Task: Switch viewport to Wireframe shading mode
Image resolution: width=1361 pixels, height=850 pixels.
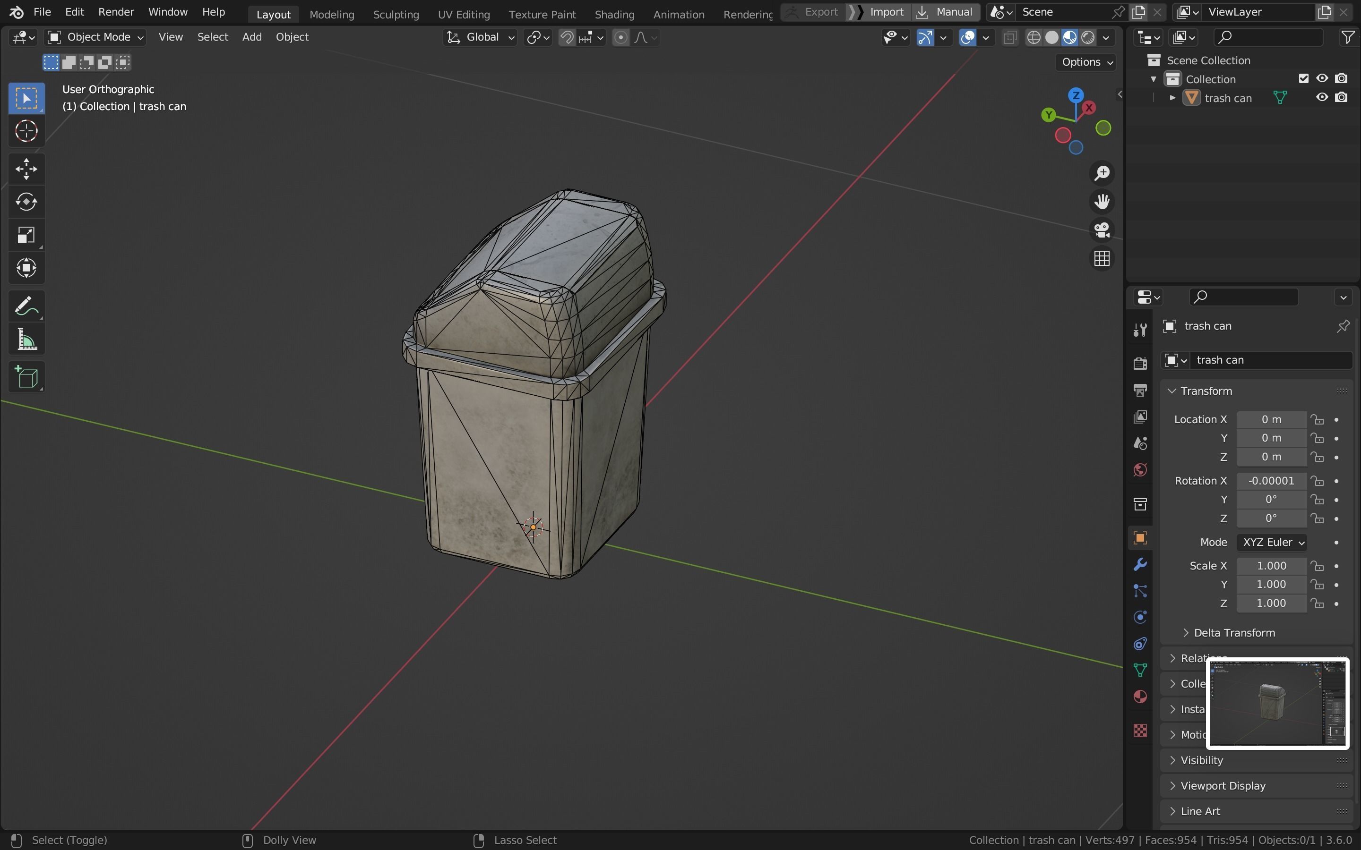Action: click(1034, 37)
